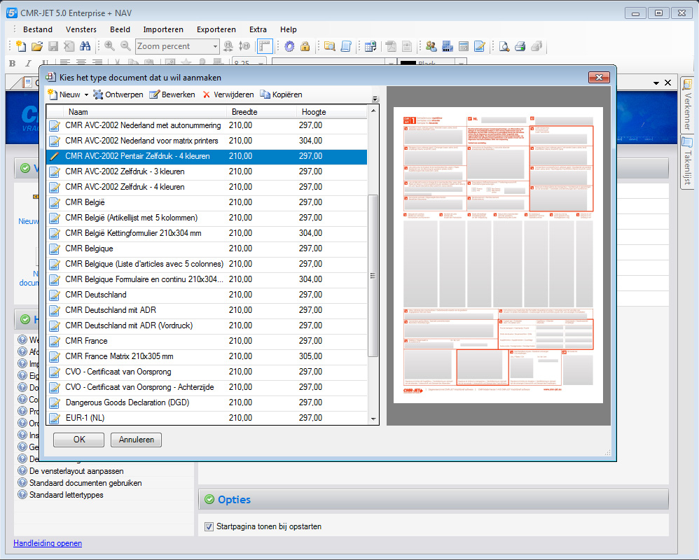Toggle Startpagina tonen bij opstarten checkbox
699x560 pixels.
(x=209, y=526)
